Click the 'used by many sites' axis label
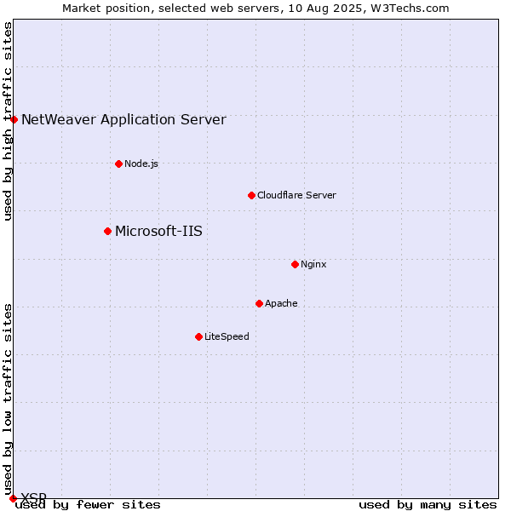Screen dimensions: 511x511 pos(428,505)
